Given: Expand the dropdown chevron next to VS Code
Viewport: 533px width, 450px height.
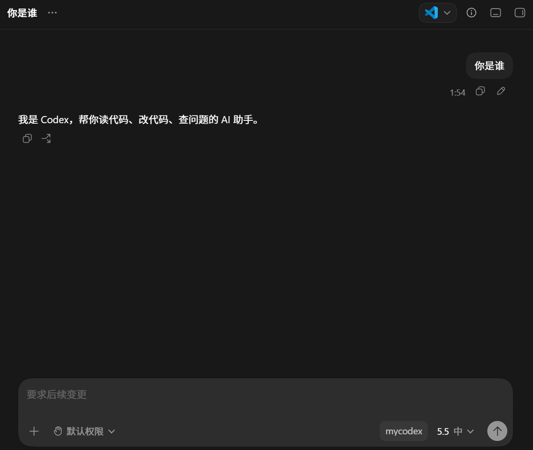Looking at the screenshot, I should [447, 13].
